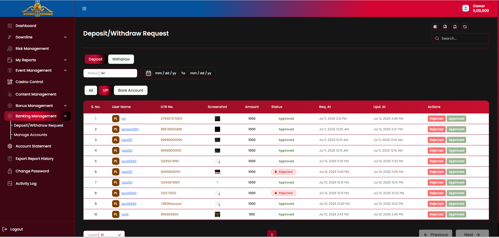Open Deposit/Withdraw Request submenu item
The width and height of the screenshot is (499, 238).
[39, 125]
